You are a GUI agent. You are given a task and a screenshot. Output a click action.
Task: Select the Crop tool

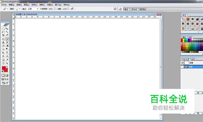pos(3,35)
